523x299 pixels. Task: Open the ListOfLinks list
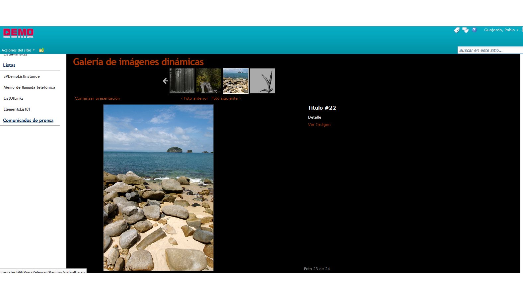13,98
